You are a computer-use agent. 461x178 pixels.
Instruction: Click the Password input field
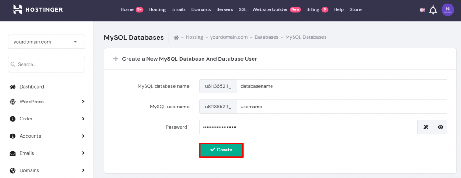click(x=308, y=127)
